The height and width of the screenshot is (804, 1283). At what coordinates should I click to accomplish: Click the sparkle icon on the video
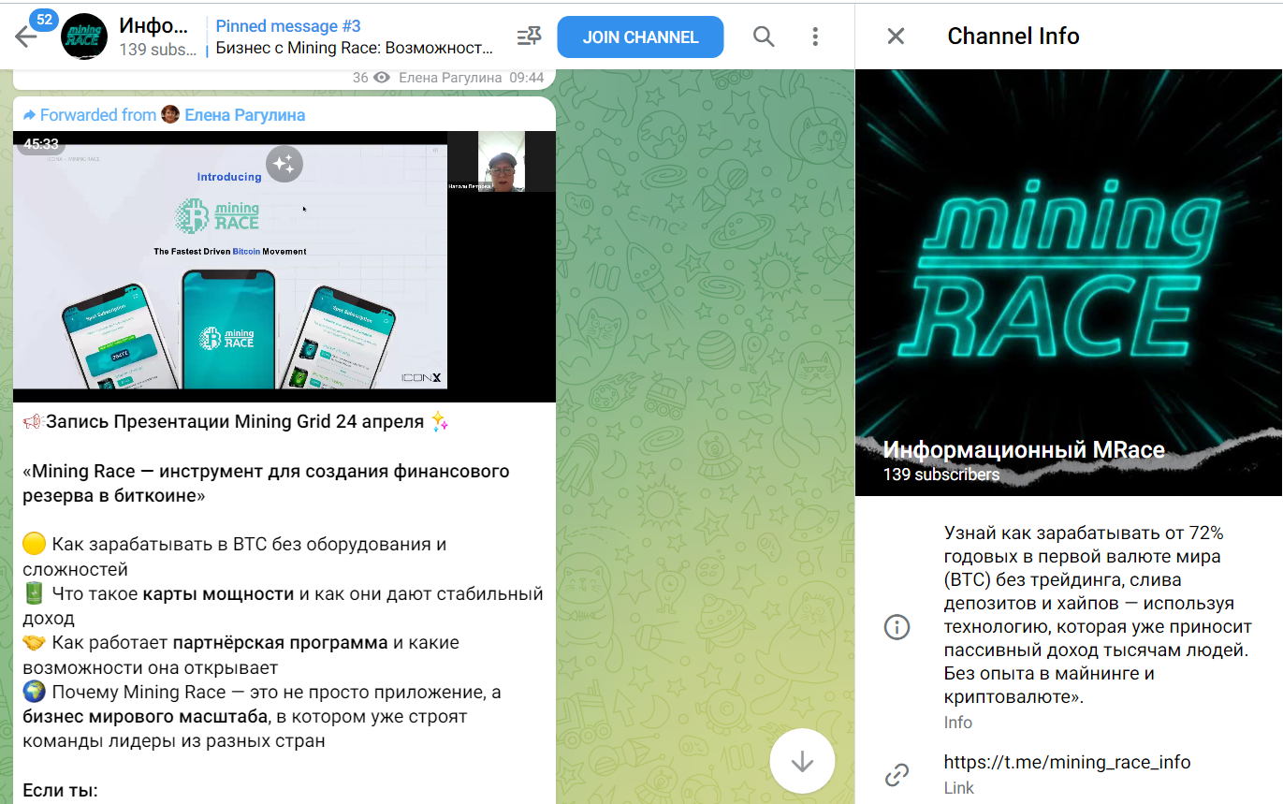(284, 165)
